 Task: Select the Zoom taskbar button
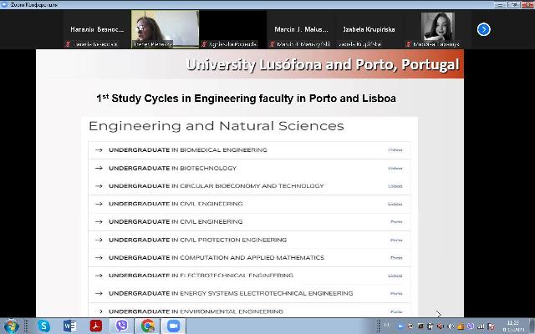(x=173, y=326)
